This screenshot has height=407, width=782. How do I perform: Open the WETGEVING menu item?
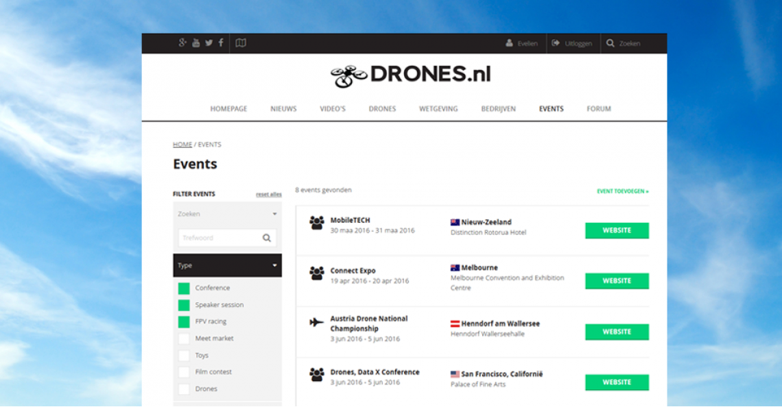coord(439,108)
